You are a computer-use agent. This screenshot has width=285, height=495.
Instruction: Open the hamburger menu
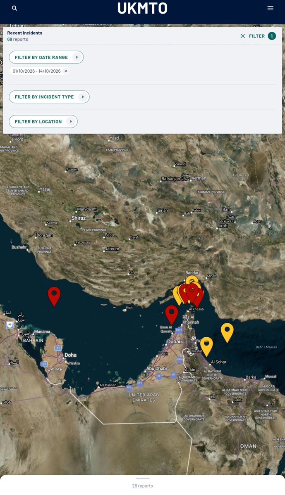tap(270, 8)
